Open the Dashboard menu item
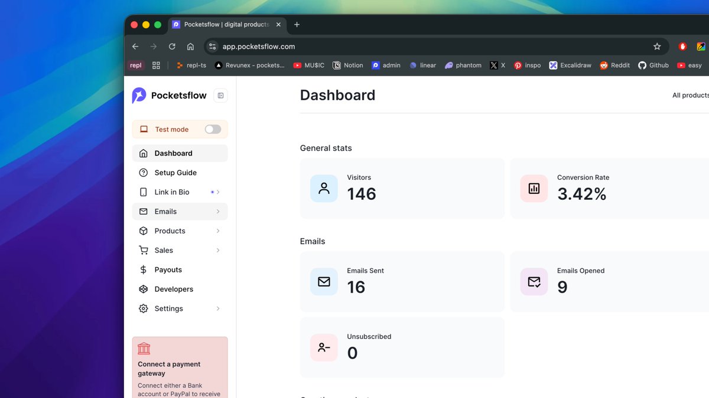The image size is (709, 398). (x=180, y=153)
